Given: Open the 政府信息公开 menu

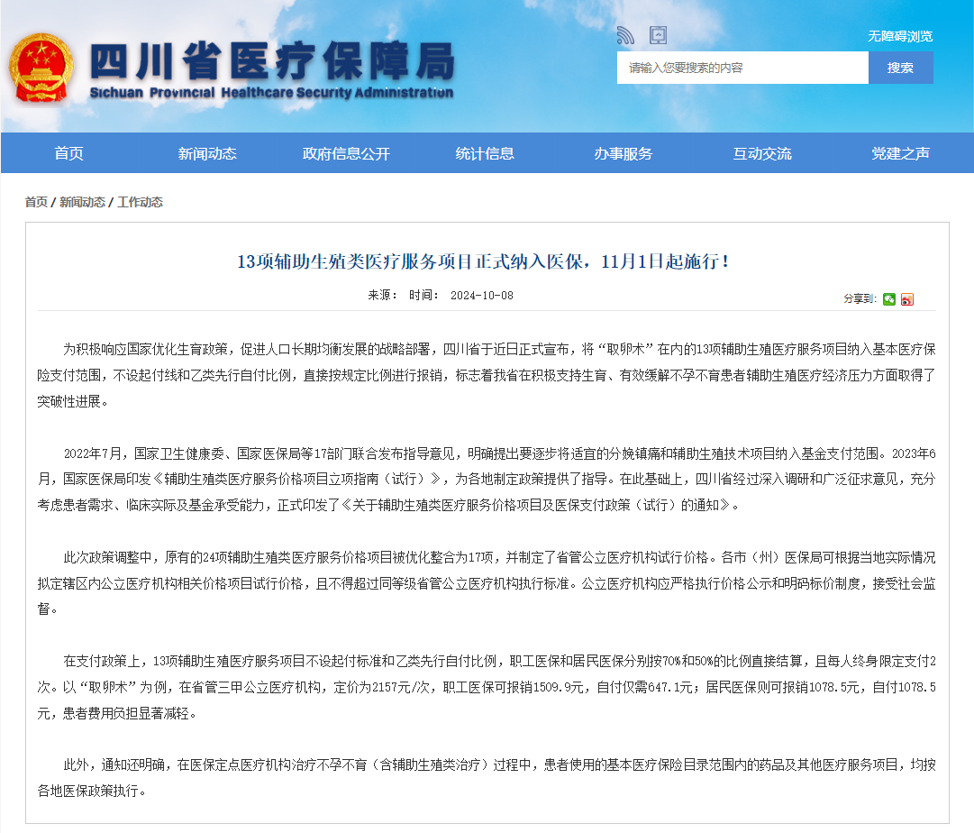Looking at the screenshot, I should tap(346, 153).
